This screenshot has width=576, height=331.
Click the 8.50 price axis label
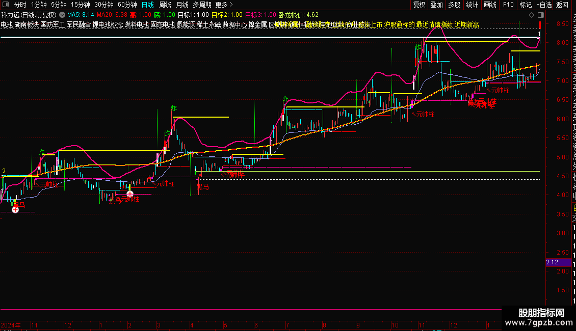tap(562, 23)
